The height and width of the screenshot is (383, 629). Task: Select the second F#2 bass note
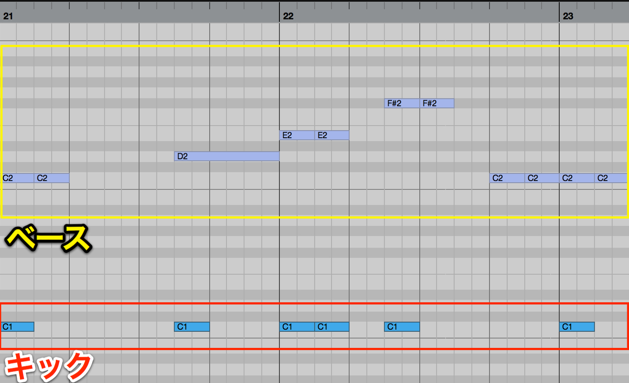(x=437, y=103)
